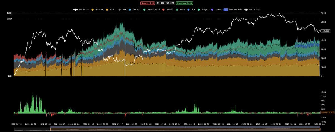Image resolution: width=335 pixels, height=132 pixels.
Task: Click the 100K open interest axis label
Action: [324, 67]
